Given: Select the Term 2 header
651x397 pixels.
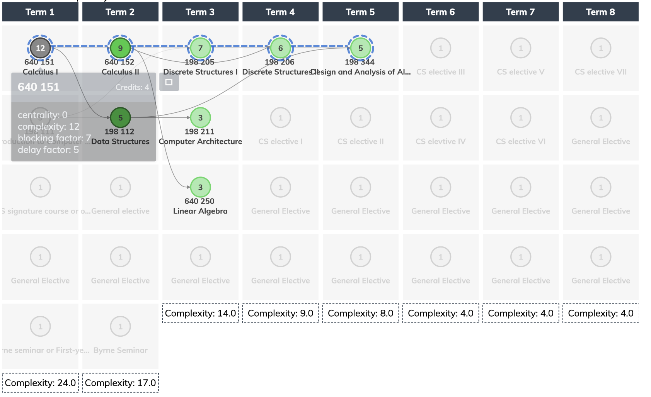Looking at the screenshot, I should [x=120, y=12].
